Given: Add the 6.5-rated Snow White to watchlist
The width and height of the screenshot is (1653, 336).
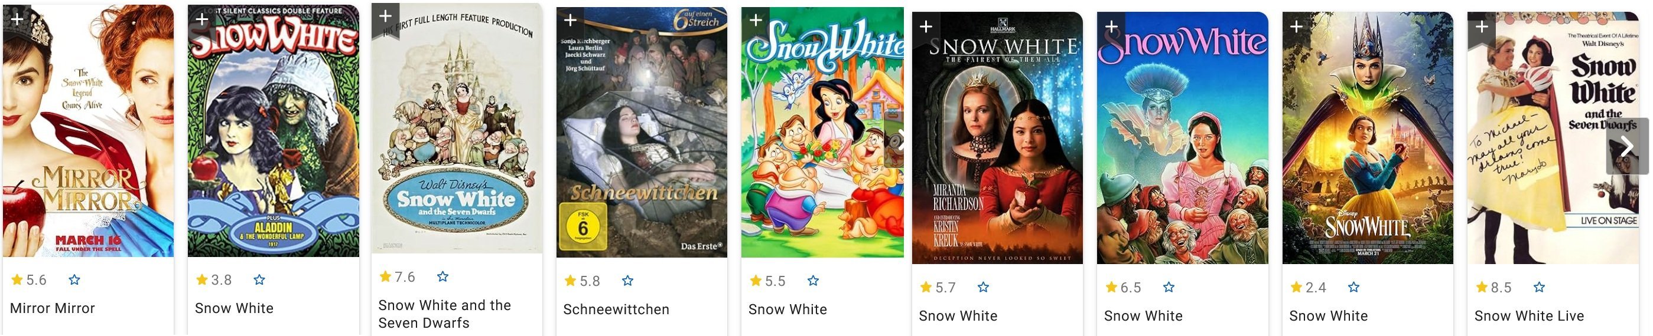Looking at the screenshot, I should click(x=1111, y=27).
